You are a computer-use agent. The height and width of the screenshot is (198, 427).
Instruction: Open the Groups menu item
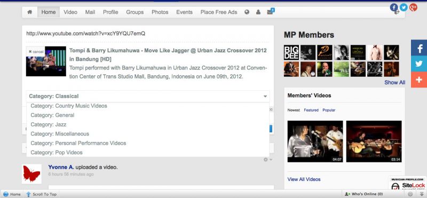point(135,12)
